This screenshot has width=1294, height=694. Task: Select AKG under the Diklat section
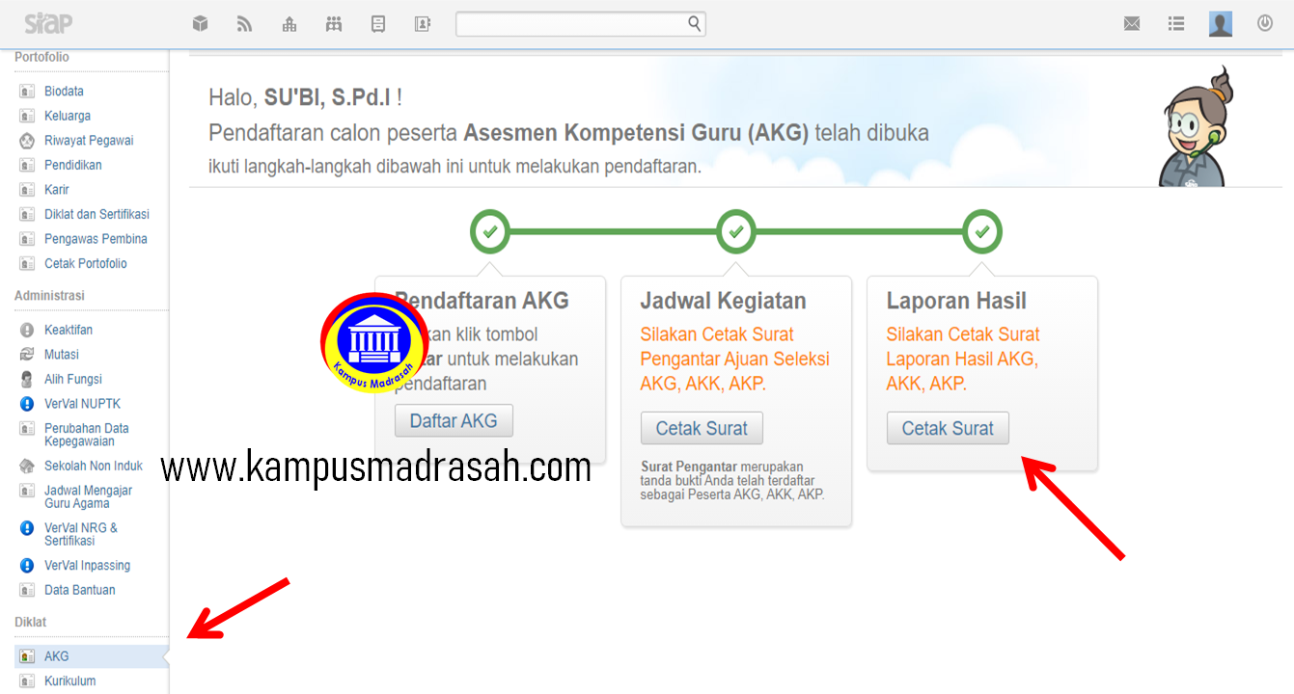click(x=58, y=654)
